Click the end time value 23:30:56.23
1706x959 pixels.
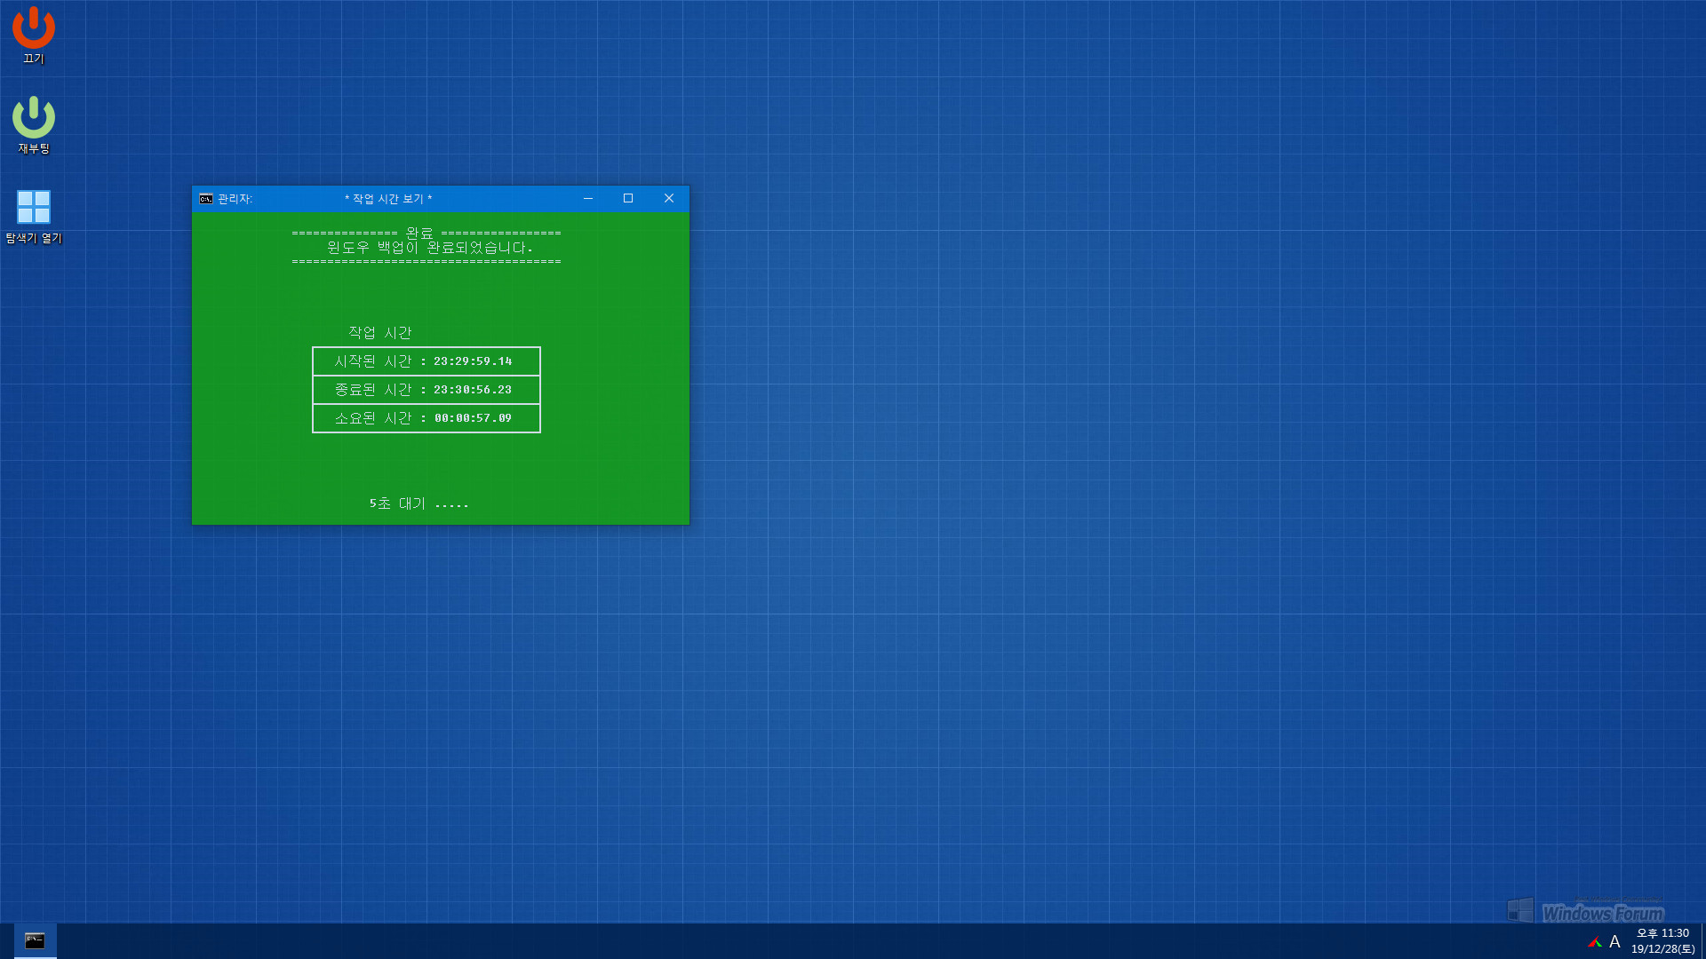point(473,390)
